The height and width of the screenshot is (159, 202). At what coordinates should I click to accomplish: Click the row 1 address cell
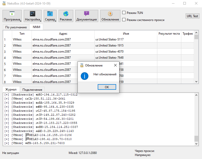click(x=63, y=39)
